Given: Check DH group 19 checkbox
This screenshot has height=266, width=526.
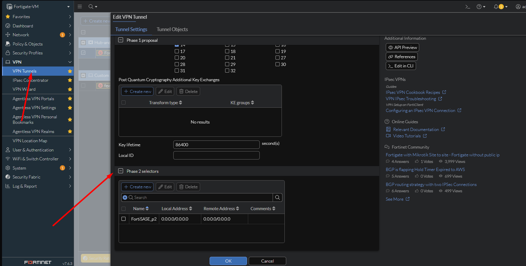Looking at the screenshot, I should [x=278, y=51].
